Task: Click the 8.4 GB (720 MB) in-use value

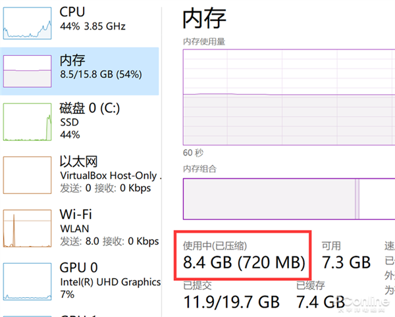Action: coord(244,263)
